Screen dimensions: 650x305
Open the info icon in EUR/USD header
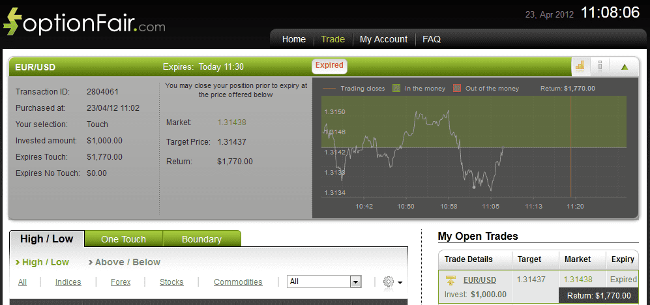point(600,66)
